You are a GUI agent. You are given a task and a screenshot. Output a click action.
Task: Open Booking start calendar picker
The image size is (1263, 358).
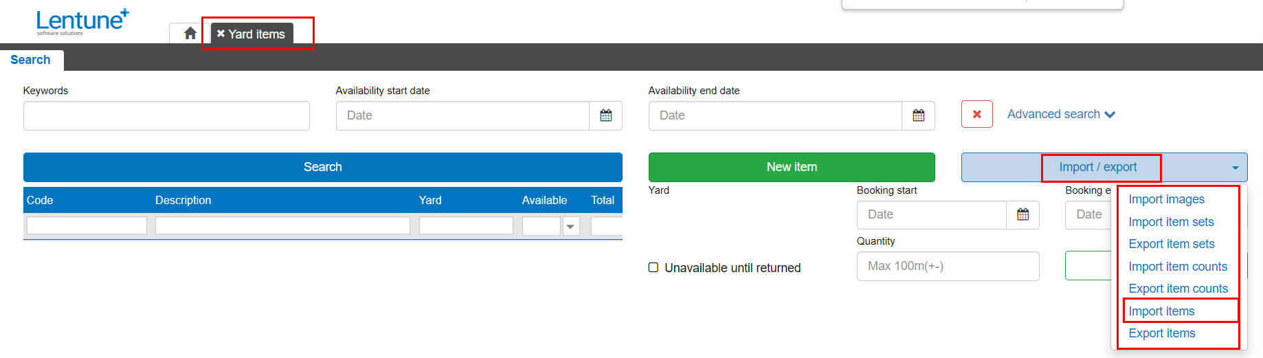[1022, 214]
